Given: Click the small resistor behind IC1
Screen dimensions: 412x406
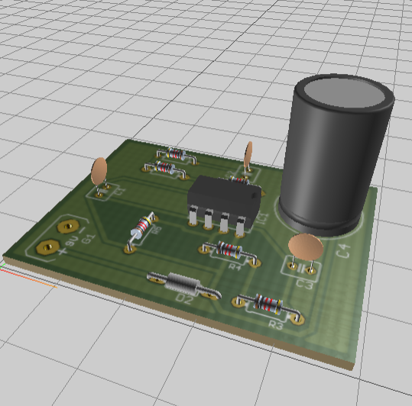Looking at the screenshot, I should pyautogui.click(x=240, y=180).
